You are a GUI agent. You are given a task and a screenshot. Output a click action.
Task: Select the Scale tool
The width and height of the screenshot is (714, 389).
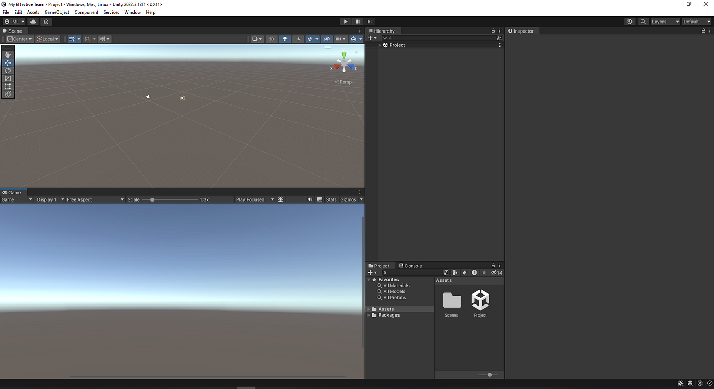[7, 78]
